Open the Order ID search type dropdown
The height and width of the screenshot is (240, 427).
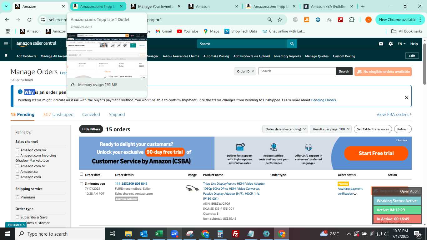click(x=245, y=71)
